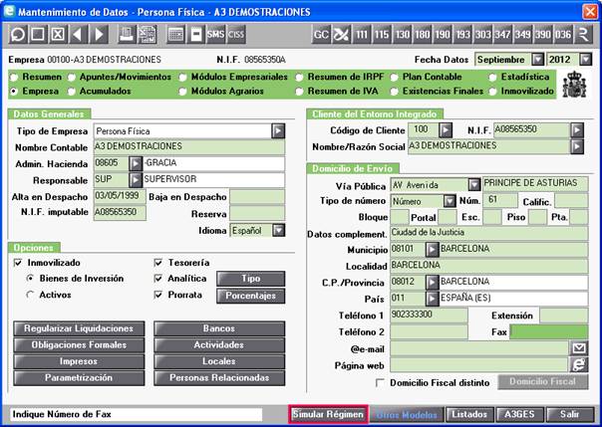The width and height of the screenshot is (602, 427).
Task: Open model 347 from toolbar
Action: click(502, 35)
